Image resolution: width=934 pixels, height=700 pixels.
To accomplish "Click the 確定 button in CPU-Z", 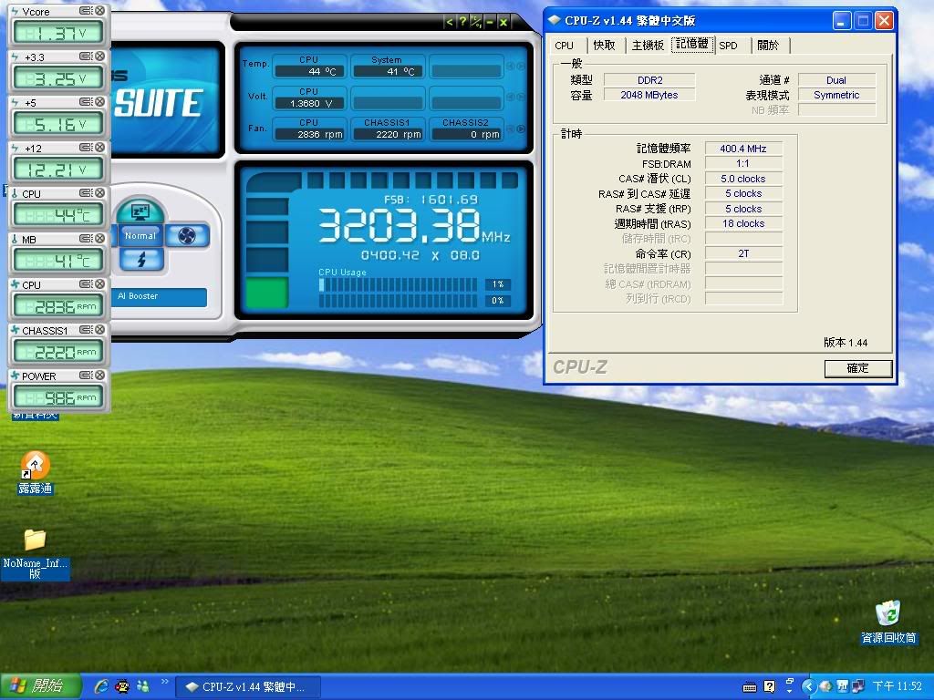I will 858,368.
